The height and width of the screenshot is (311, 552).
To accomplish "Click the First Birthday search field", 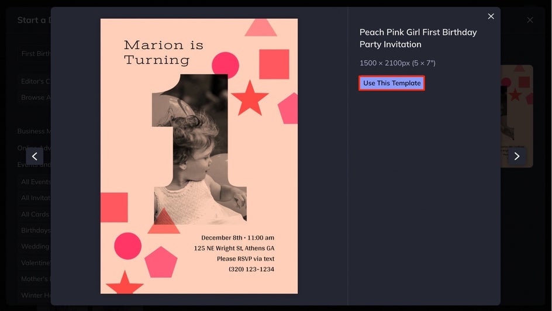I will click(34, 54).
